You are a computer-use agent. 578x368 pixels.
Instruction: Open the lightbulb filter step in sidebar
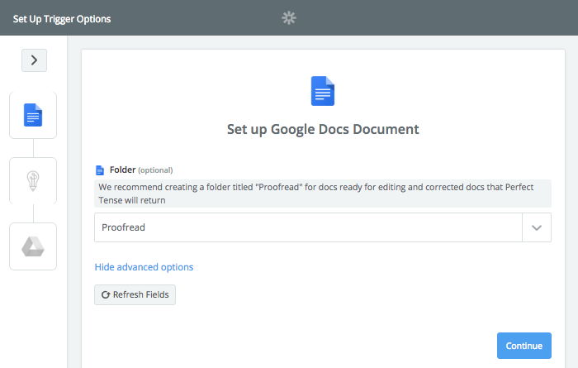pyautogui.click(x=33, y=181)
